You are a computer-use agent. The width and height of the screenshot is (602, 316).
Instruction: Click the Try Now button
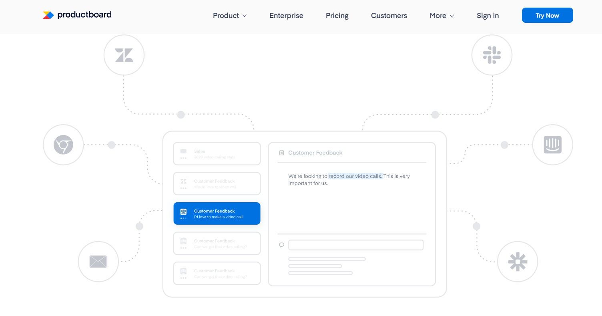547,15
